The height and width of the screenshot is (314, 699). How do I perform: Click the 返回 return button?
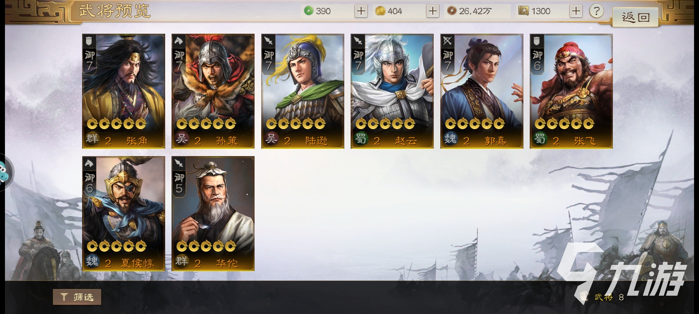[636, 17]
